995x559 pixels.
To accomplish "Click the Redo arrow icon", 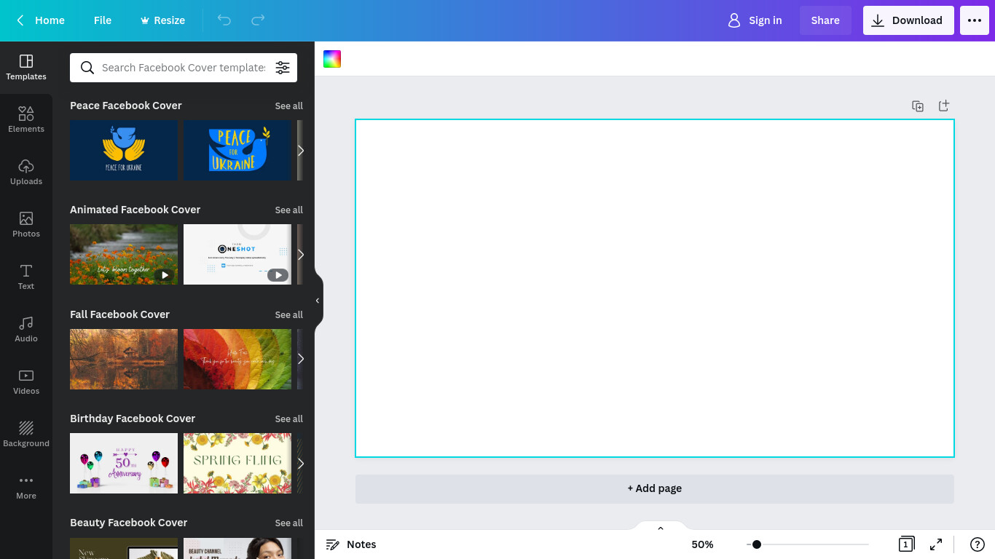I will (x=258, y=20).
